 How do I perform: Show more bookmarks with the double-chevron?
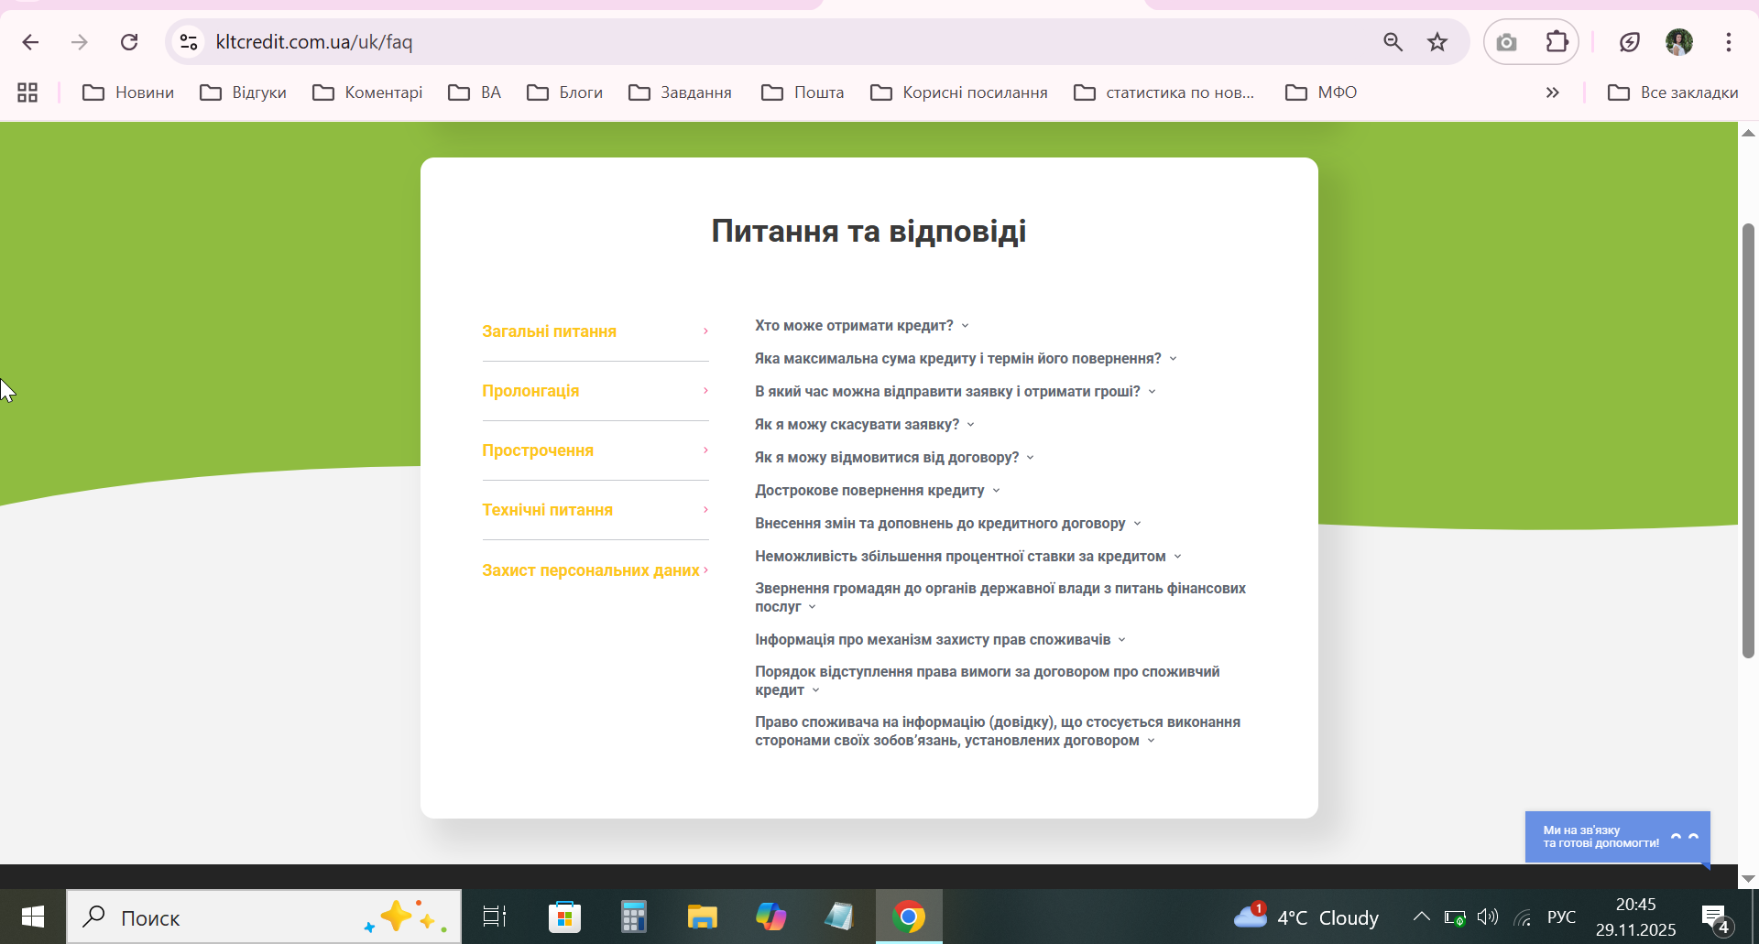pos(1552,92)
